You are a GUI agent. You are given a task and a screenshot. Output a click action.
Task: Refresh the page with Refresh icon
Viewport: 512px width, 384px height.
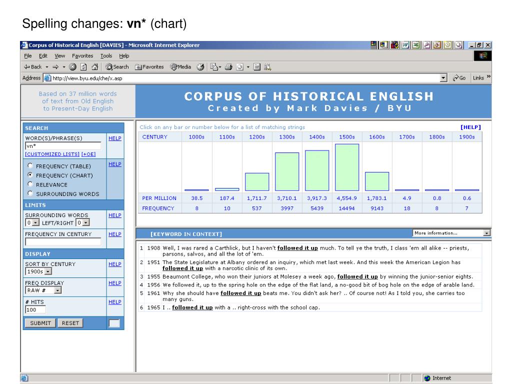(x=83, y=67)
